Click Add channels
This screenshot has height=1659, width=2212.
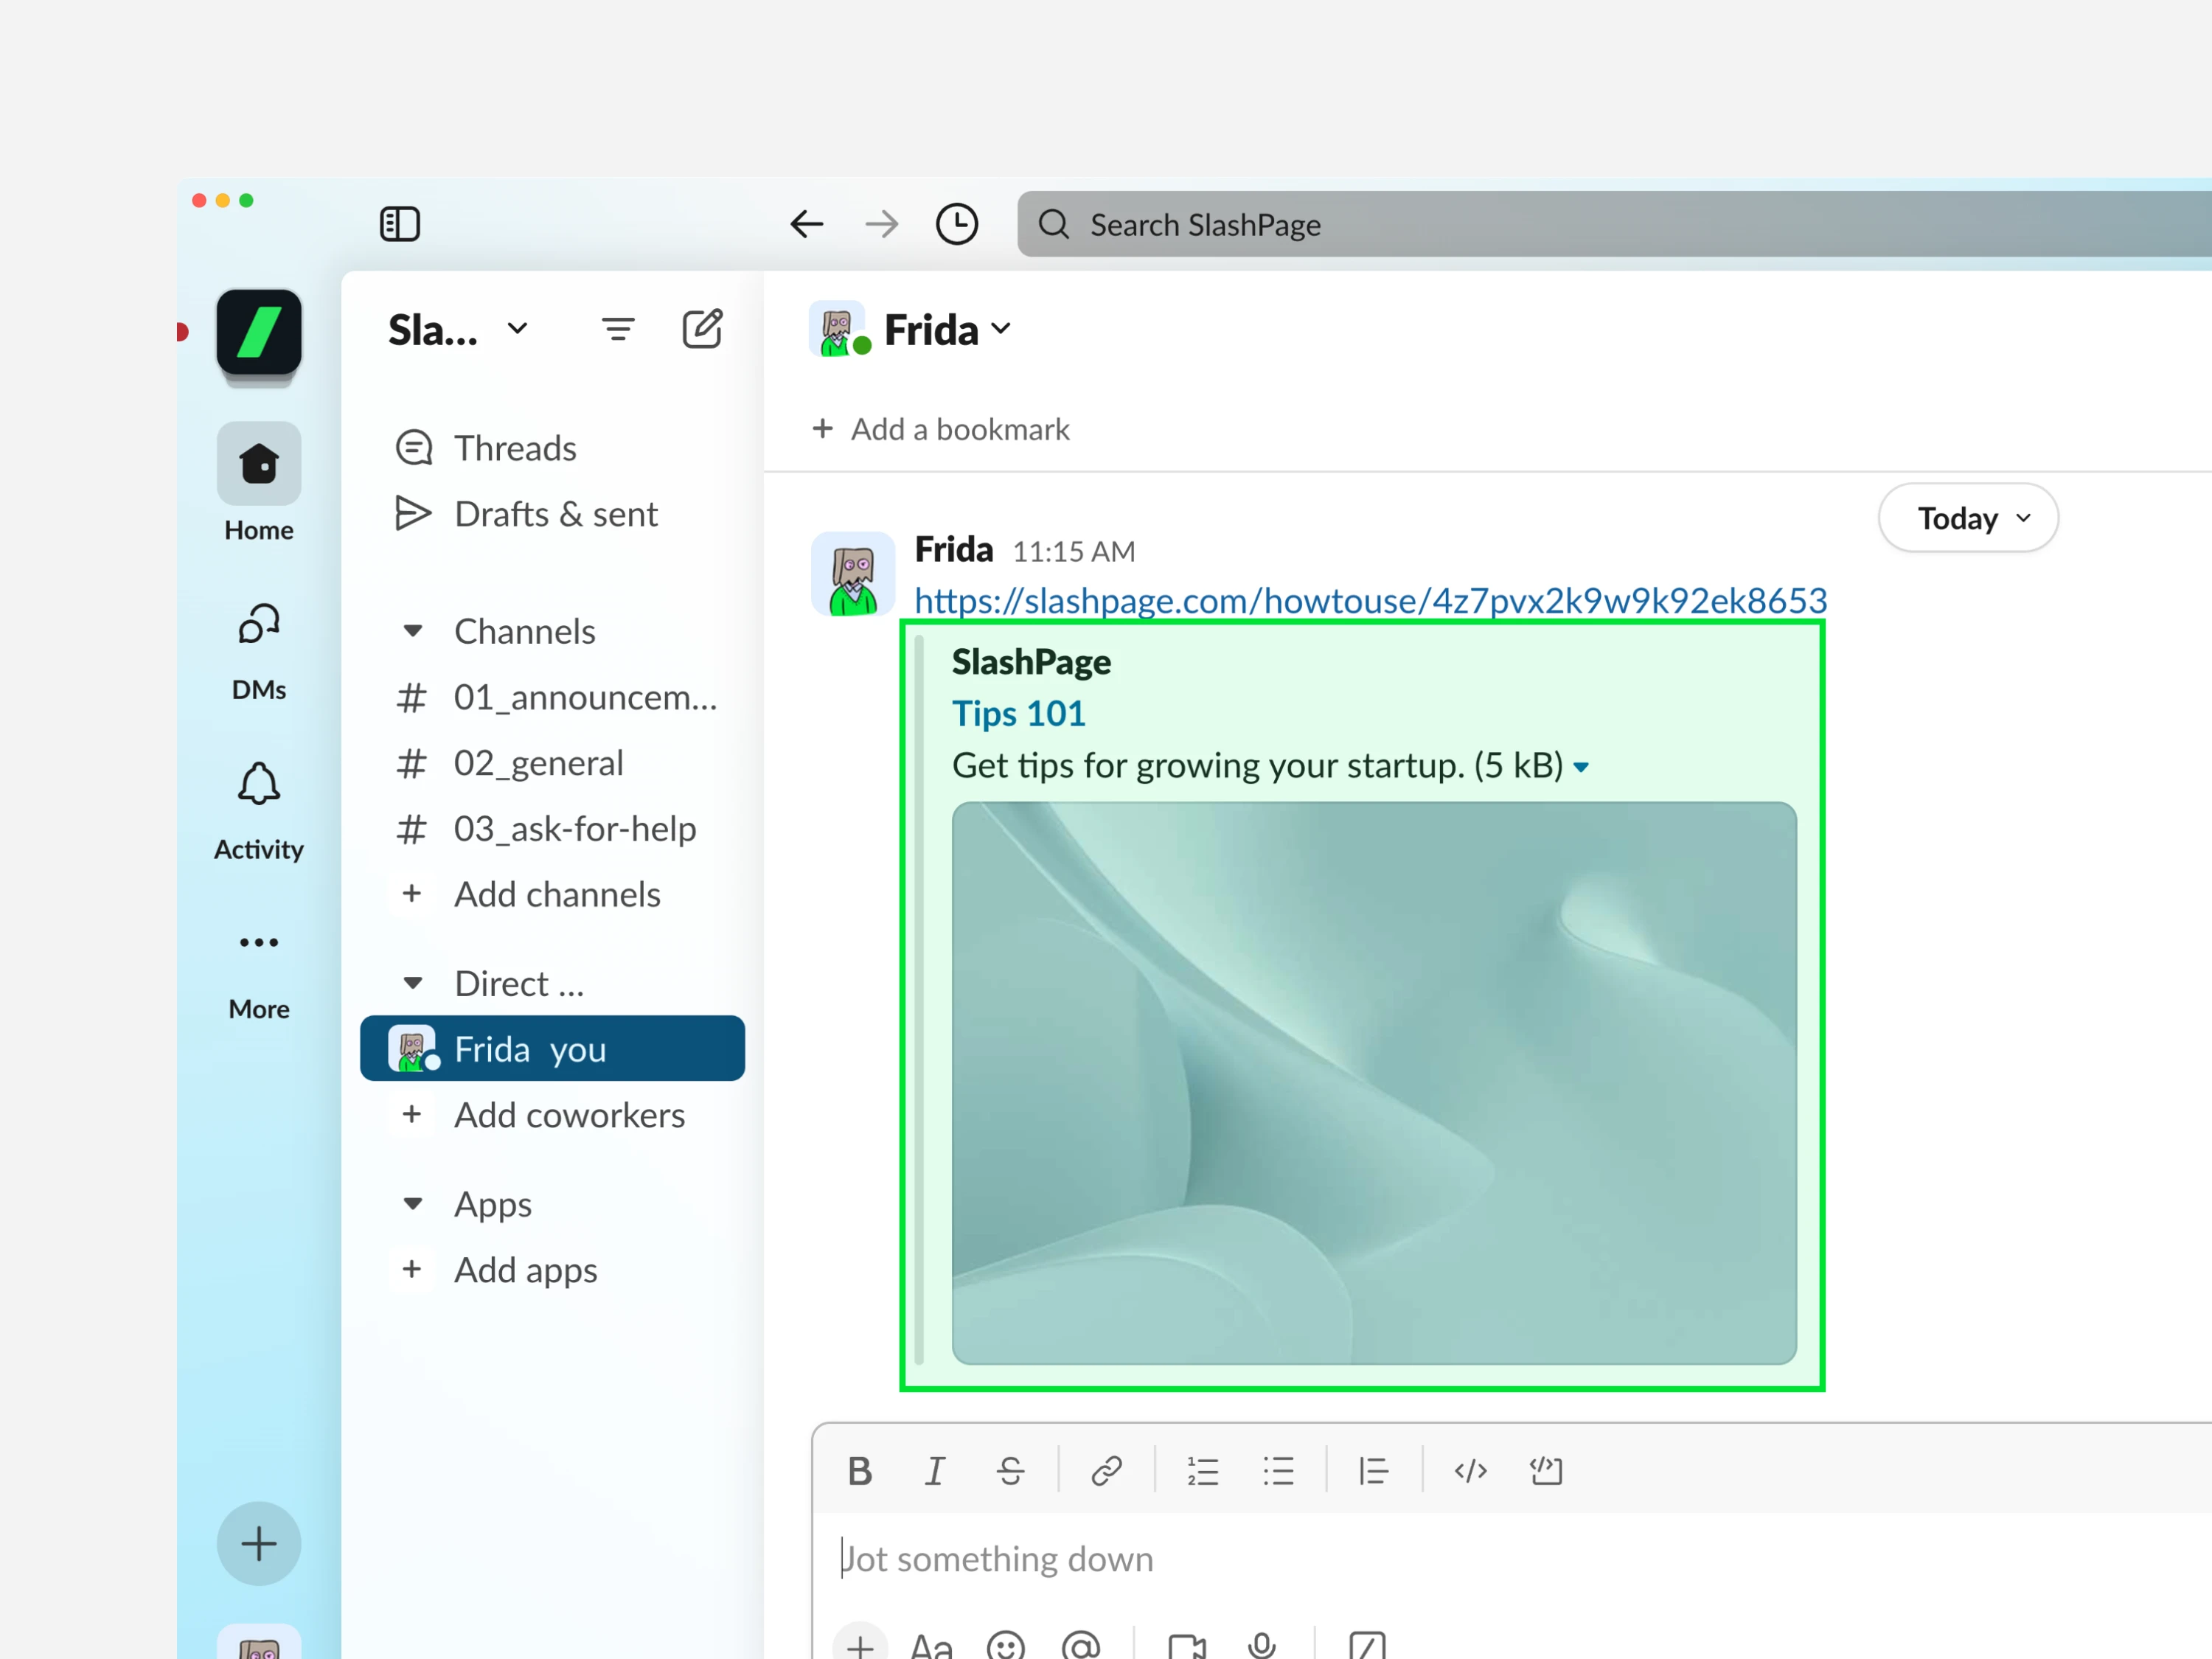552,894
